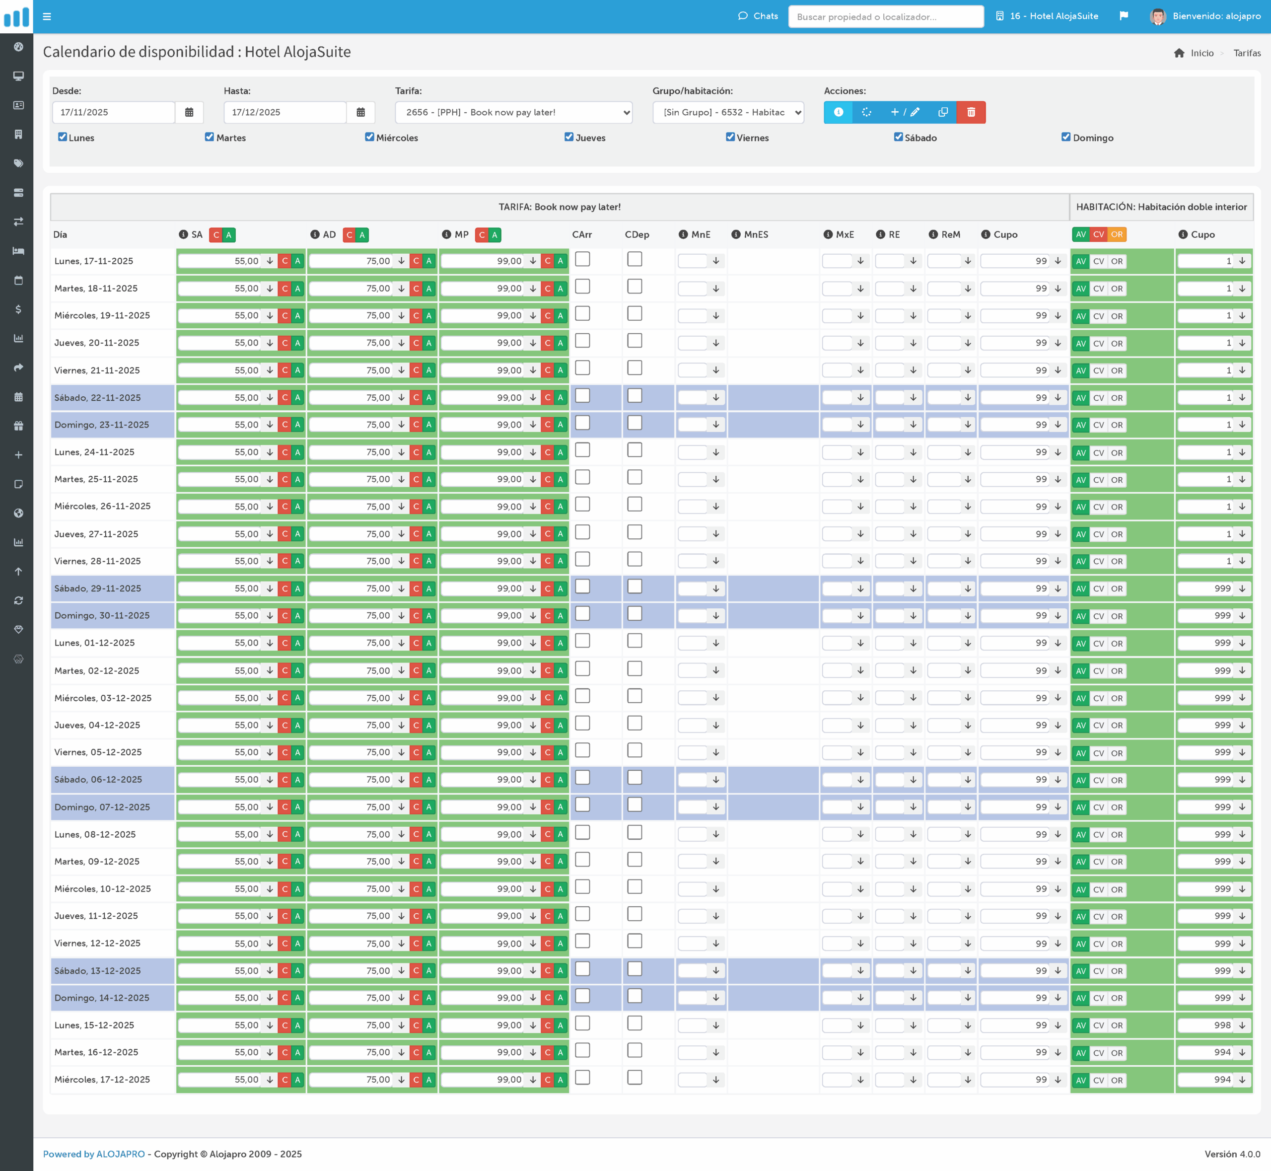Go to Inicio breadcrumb
The width and height of the screenshot is (1271, 1171).
tap(1201, 53)
